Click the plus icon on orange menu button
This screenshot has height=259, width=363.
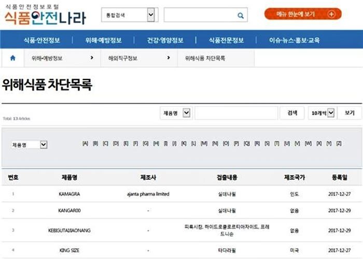pyautogui.click(x=331, y=14)
